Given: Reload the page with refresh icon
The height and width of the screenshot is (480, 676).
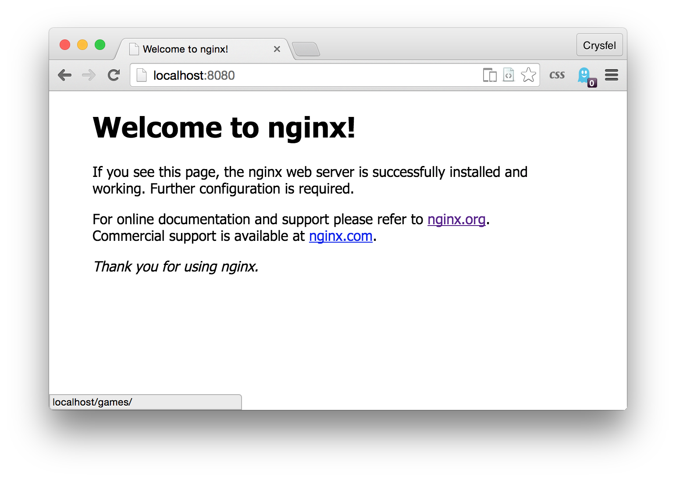Looking at the screenshot, I should (x=114, y=75).
